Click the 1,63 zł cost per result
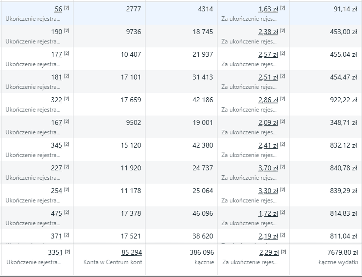The width and height of the screenshot is (362, 277). click(x=268, y=9)
